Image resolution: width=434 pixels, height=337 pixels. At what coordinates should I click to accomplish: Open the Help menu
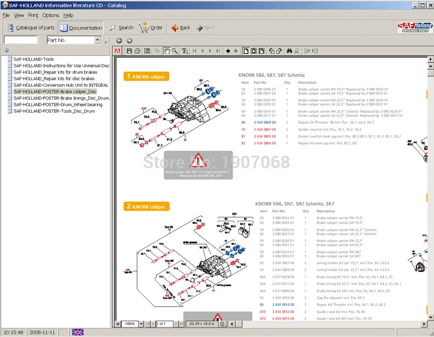[x=69, y=15]
